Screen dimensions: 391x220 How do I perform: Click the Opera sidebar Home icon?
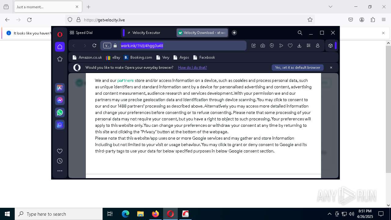point(60,47)
